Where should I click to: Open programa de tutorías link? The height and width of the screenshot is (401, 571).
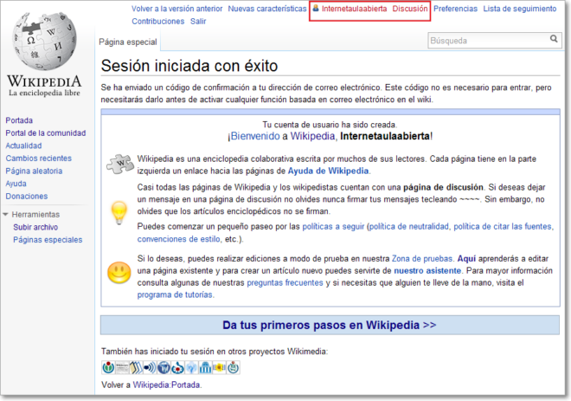(175, 294)
